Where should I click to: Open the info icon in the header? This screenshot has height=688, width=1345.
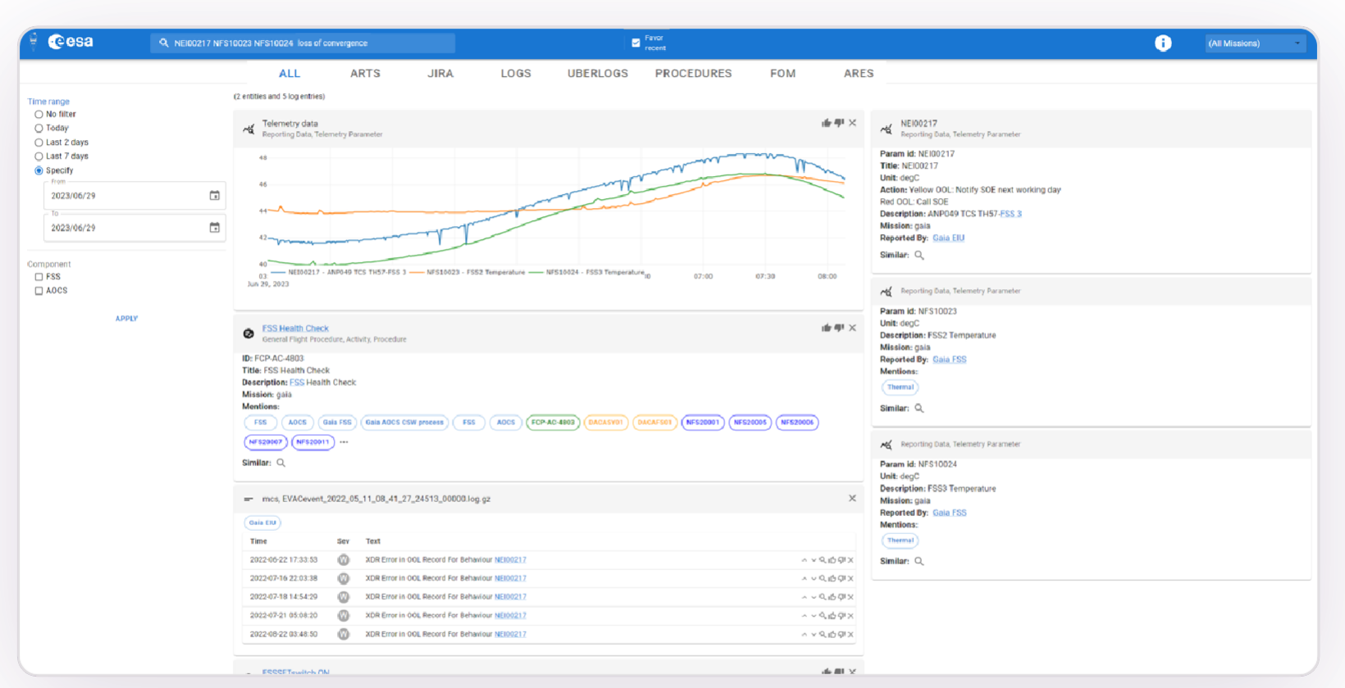click(x=1163, y=43)
